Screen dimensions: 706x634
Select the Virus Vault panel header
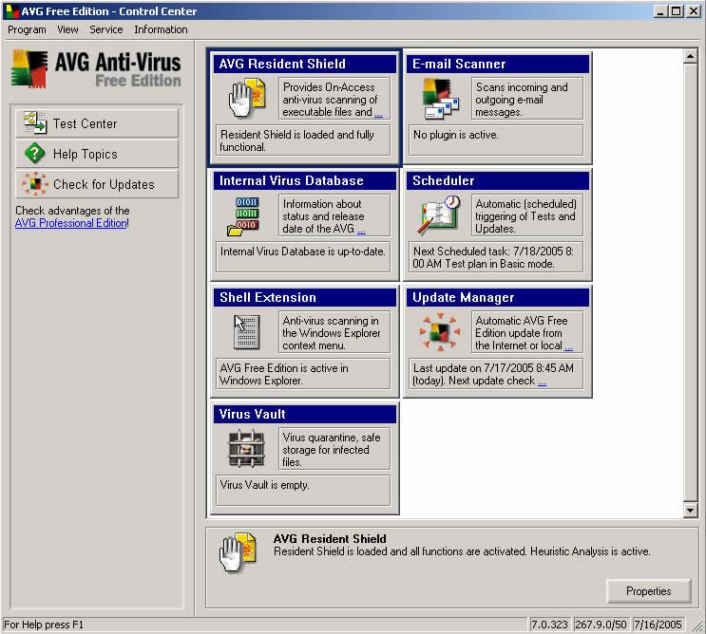[x=305, y=414]
